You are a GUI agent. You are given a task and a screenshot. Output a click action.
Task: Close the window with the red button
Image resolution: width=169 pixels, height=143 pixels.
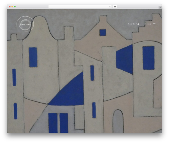coord(10,6)
